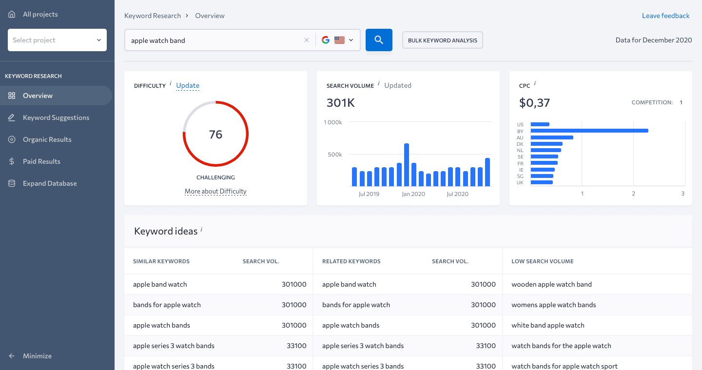The height and width of the screenshot is (370, 702).
Task: Click the Similar Keywords column header
Action: coord(161,261)
